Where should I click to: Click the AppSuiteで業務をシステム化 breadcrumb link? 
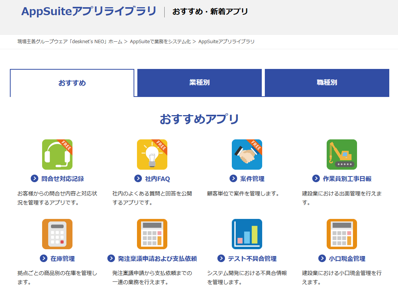pyautogui.click(x=160, y=42)
